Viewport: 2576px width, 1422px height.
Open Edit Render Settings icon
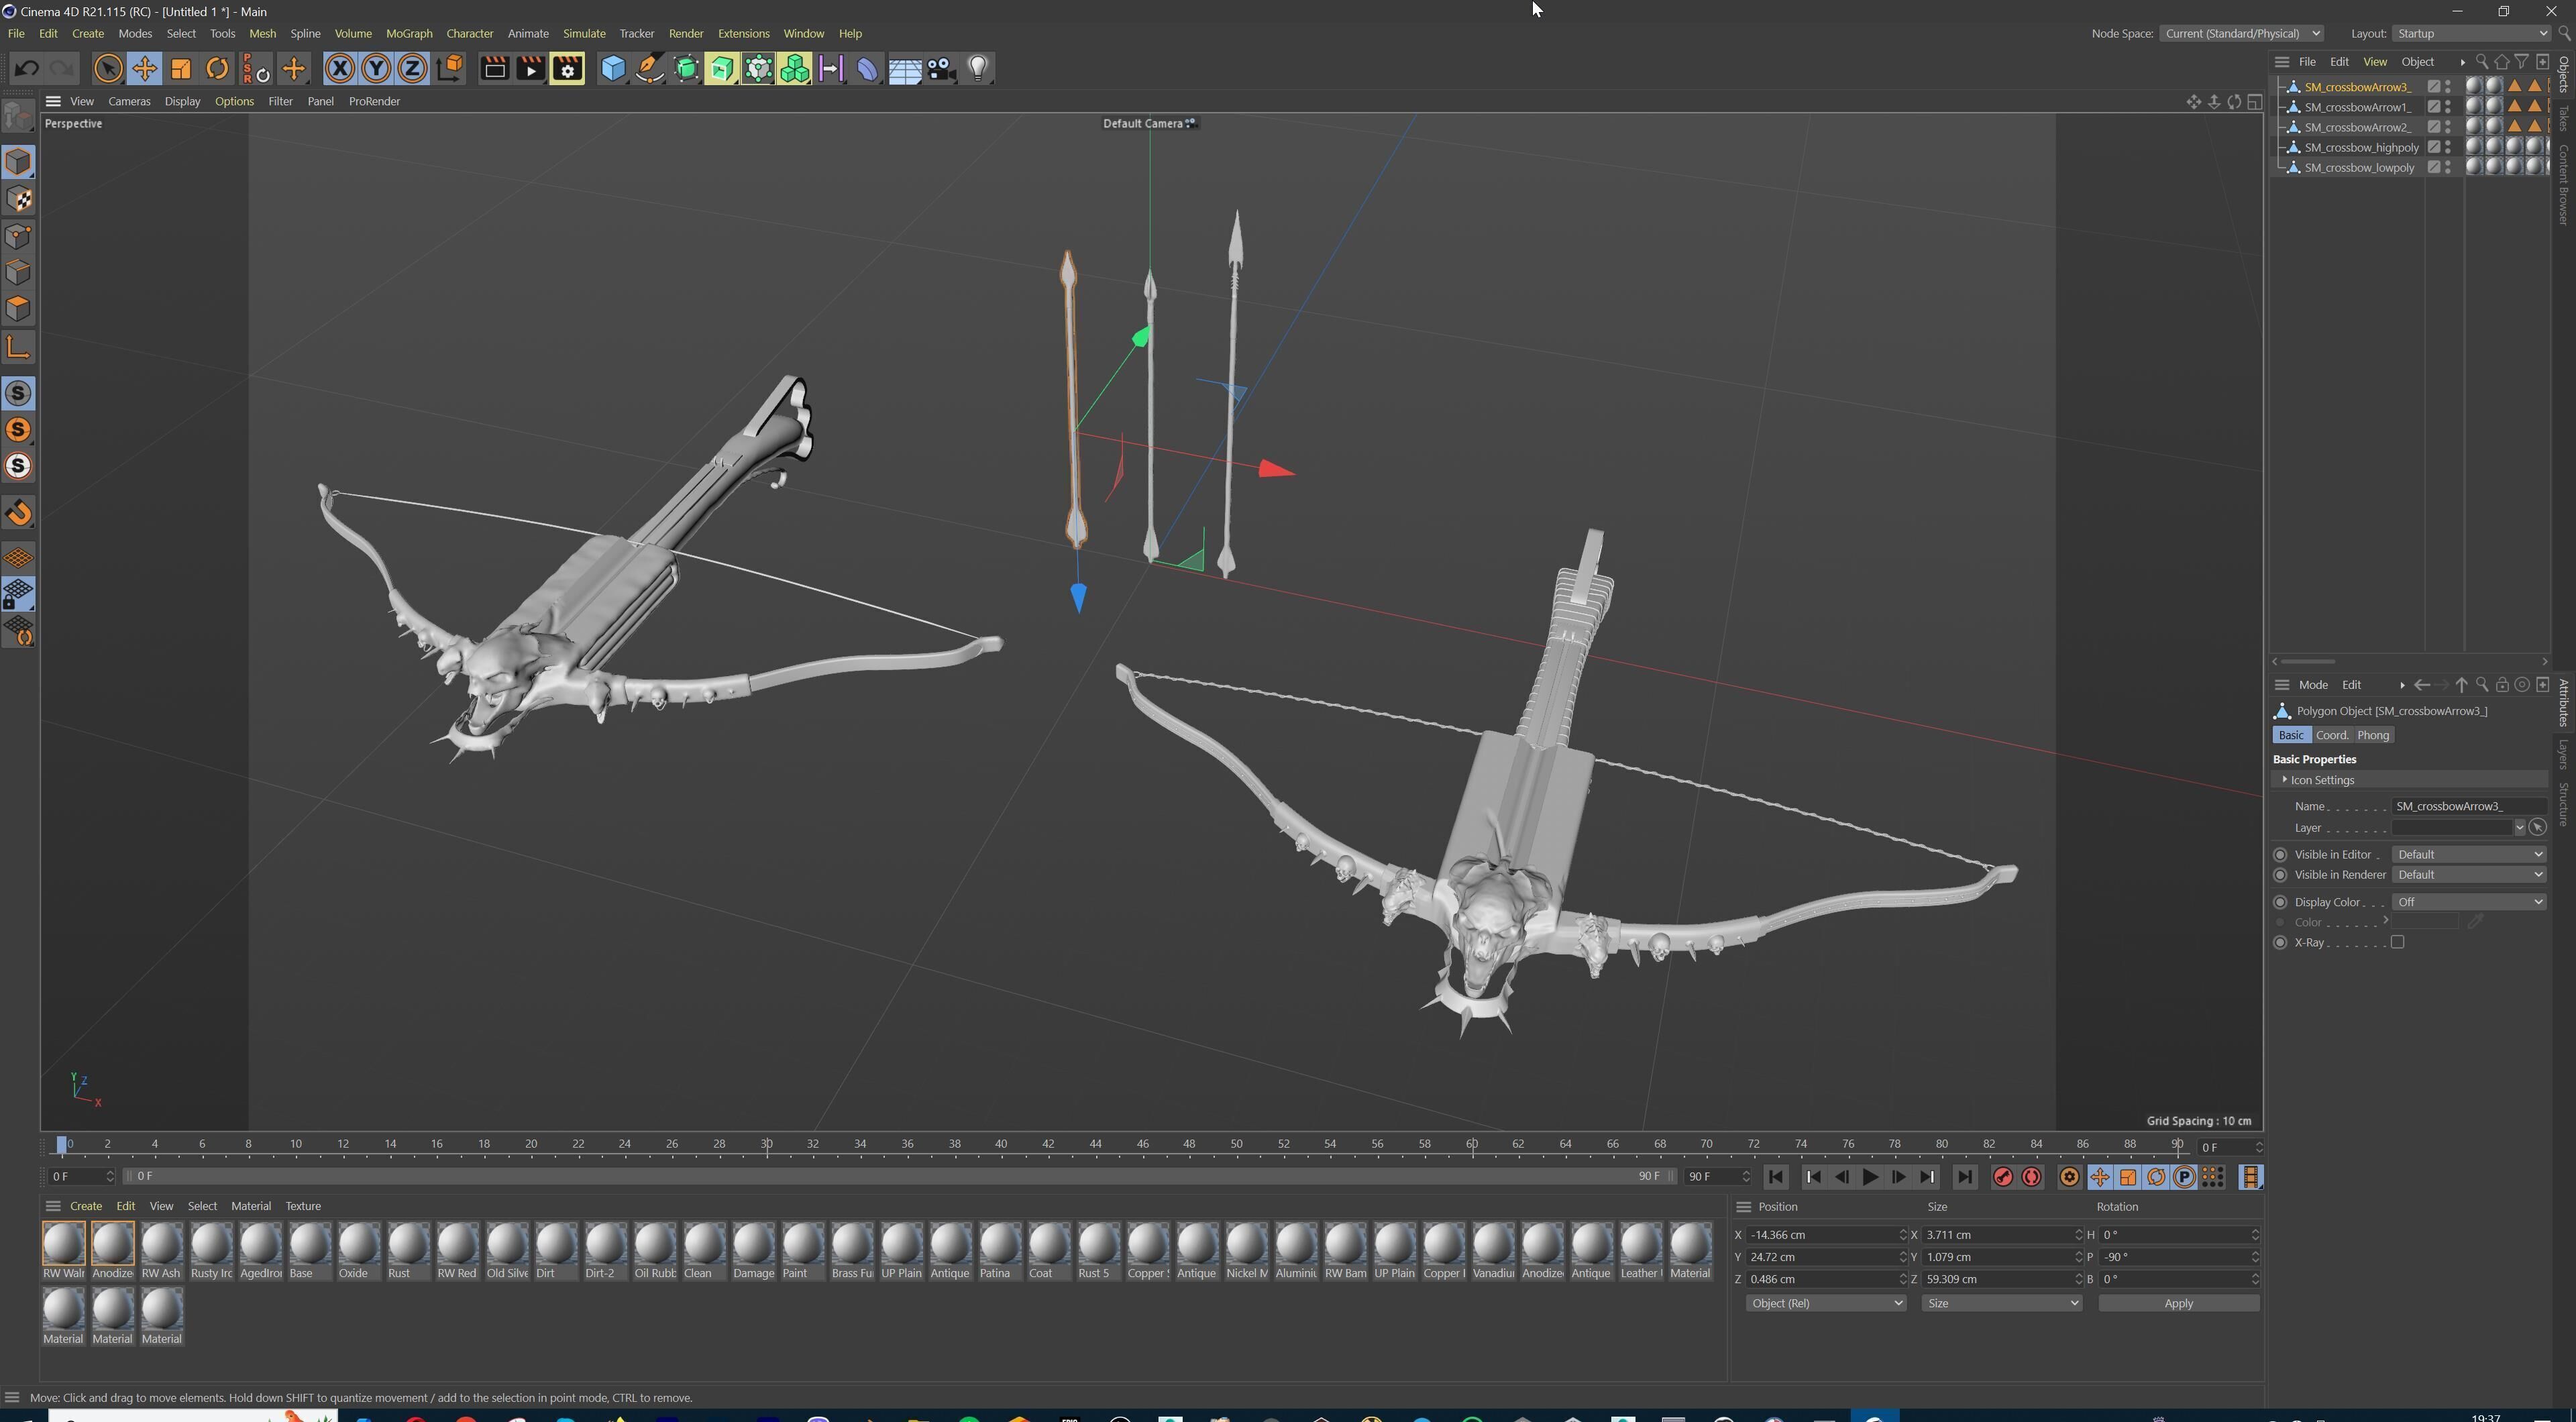567,68
